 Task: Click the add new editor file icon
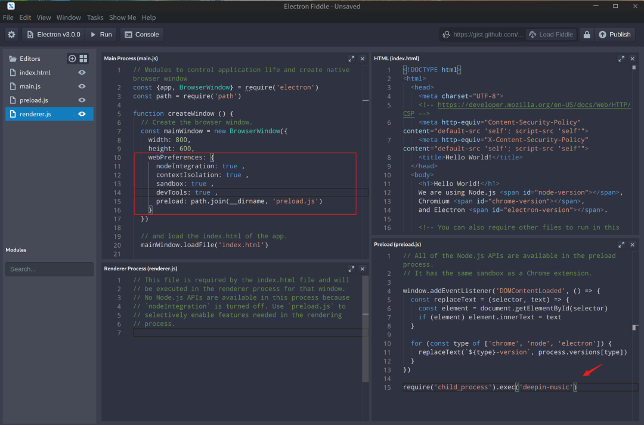[x=72, y=58]
